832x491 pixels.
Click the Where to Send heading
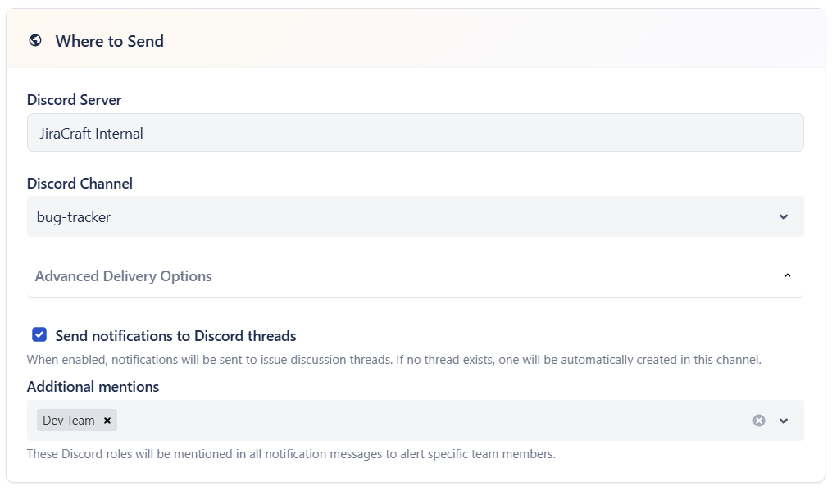pos(110,41)
